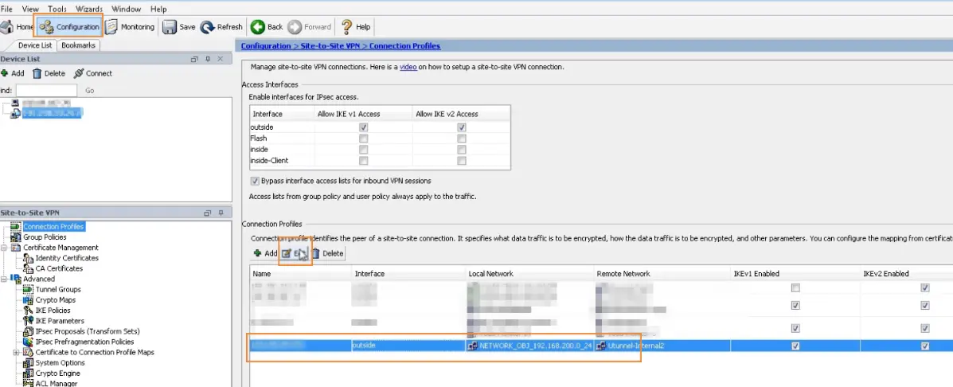Toggle IKEv1 Enabled on Utunnel-Internal2 row
The height and width of the screenshot is (387, 953).
(795, 346)
